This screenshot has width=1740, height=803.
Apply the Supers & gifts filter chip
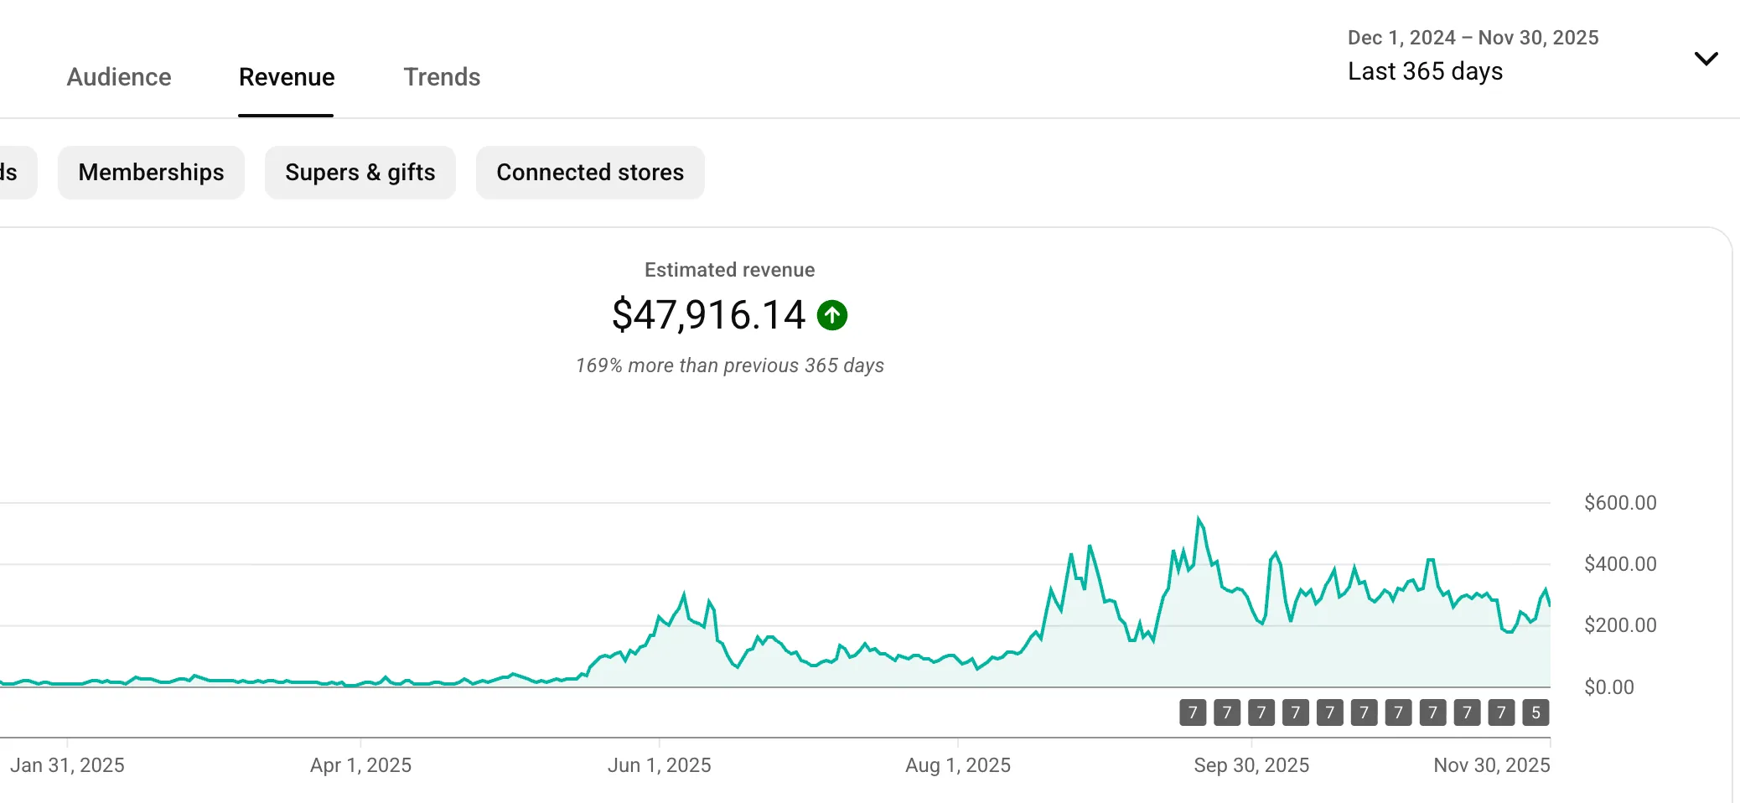pyautogui.click(x=360, y=173)
